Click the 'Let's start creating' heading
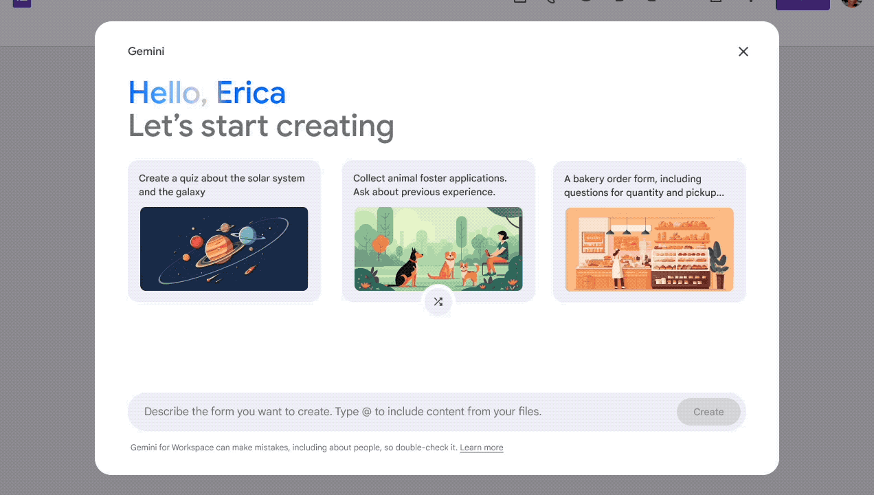Screen dimensions: 874x495 261,126
